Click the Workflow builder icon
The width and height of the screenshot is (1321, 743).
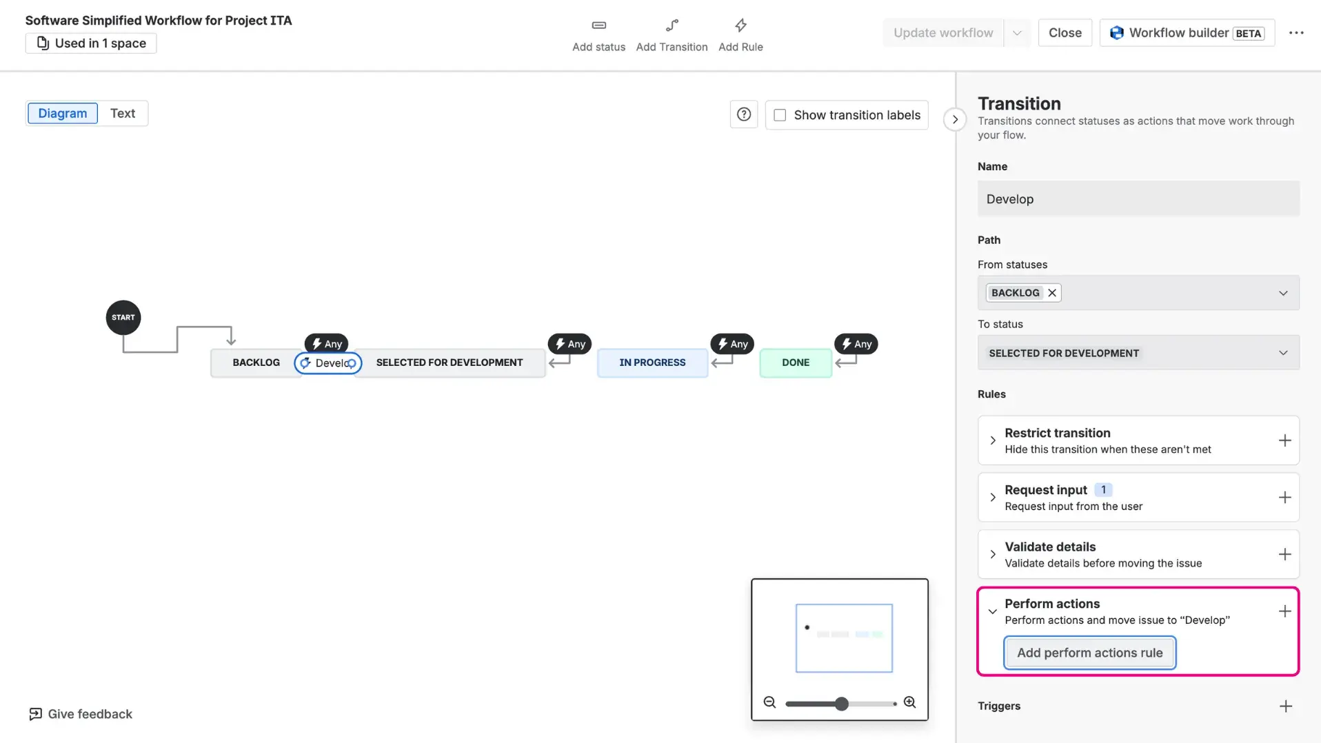coord(1116,32)
